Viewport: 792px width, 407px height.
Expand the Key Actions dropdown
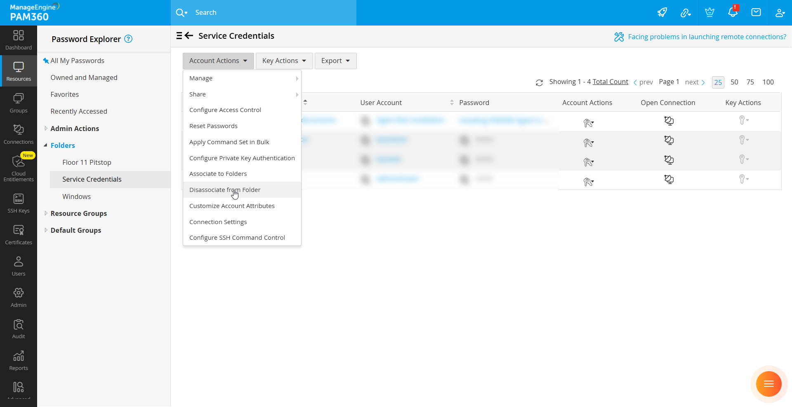pyautogui.click(x=284, y=61)
